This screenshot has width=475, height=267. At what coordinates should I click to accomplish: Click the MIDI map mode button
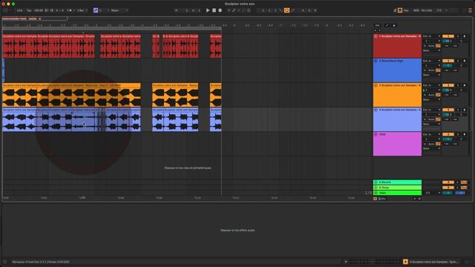pos(416,10)
